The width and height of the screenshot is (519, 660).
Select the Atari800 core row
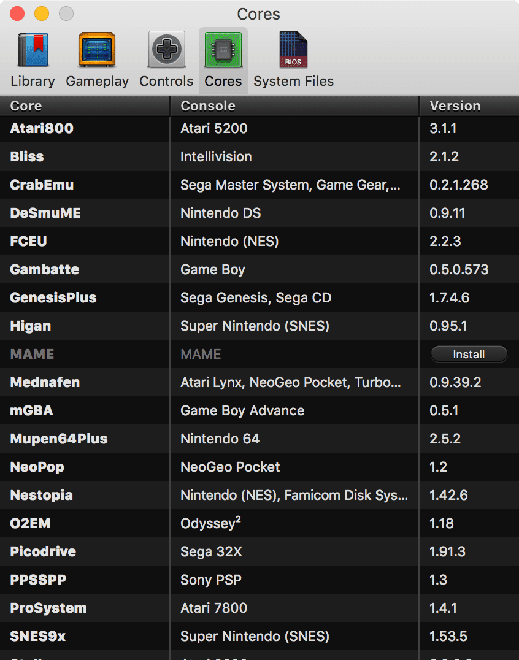[259, 128]
